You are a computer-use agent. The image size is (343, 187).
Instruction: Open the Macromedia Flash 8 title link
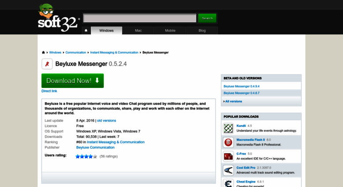pos(250,140)
